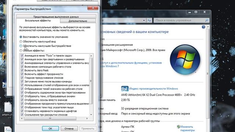The image size is (235, 132).
Task: Toggle 'Скольжение при раскрытии списков' checkbox
Action: point(22,115)
